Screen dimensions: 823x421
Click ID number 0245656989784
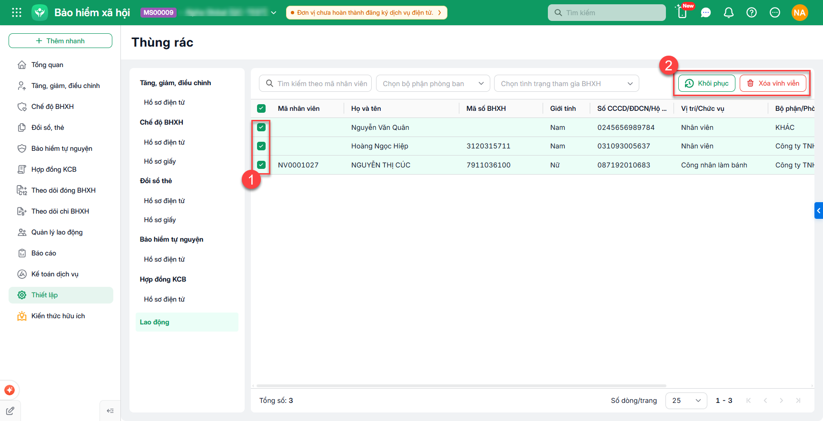626,127
